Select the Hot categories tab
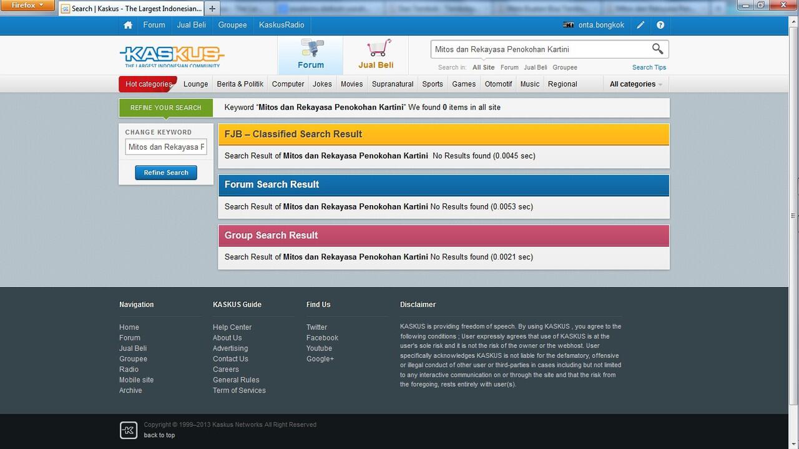This screenshot has height=449, width=799. tap(148, 84)
